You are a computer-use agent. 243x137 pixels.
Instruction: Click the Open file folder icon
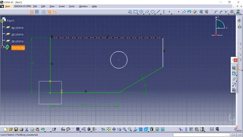11,129
